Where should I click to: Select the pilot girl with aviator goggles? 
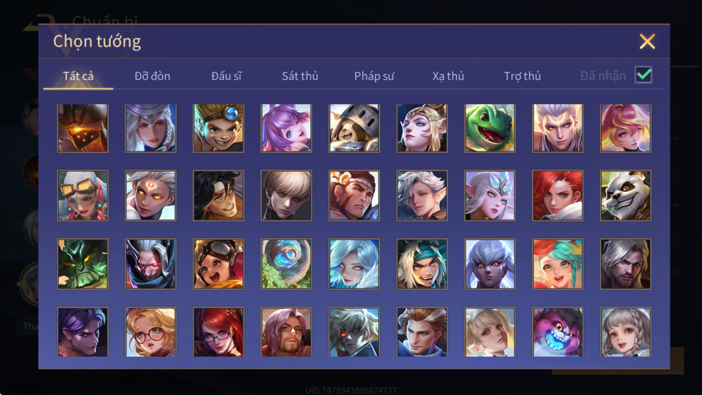click(x=218, y=264)
